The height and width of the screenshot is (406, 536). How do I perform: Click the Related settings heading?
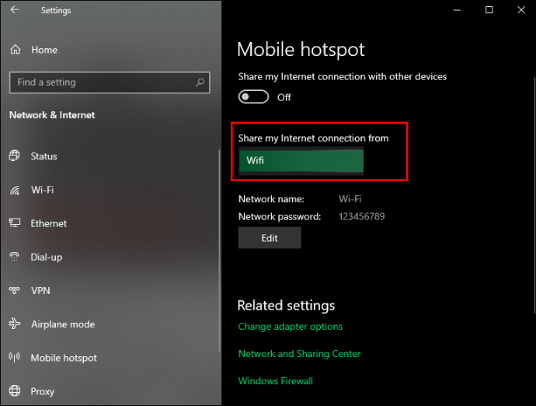tap(286, 306)
